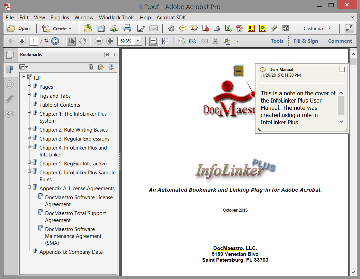Select Table of Contents bookmark
The width and height of the screenshot is (360, 279).
tap(60, 105)
